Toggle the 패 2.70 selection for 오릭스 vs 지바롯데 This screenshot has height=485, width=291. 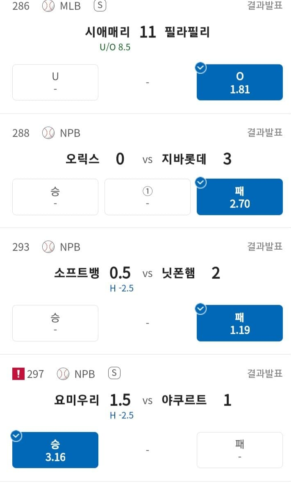(x=240, y=197)
